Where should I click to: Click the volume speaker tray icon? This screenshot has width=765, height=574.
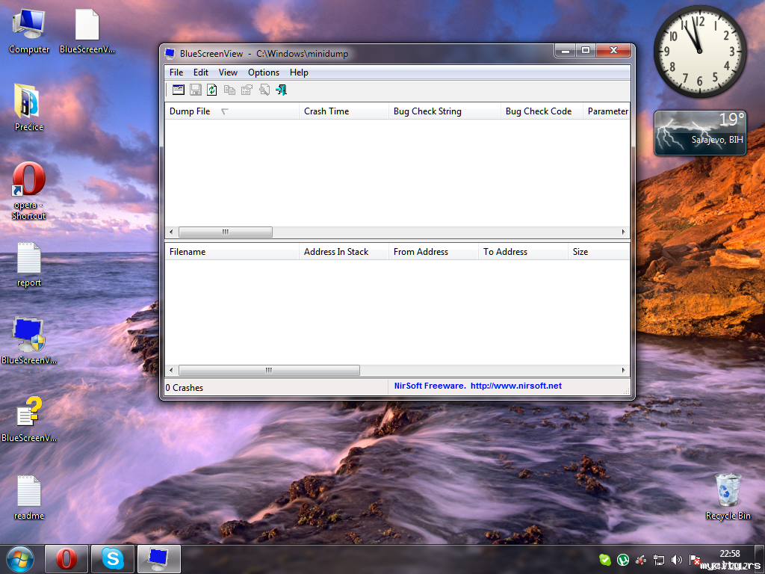pos(677,560)
